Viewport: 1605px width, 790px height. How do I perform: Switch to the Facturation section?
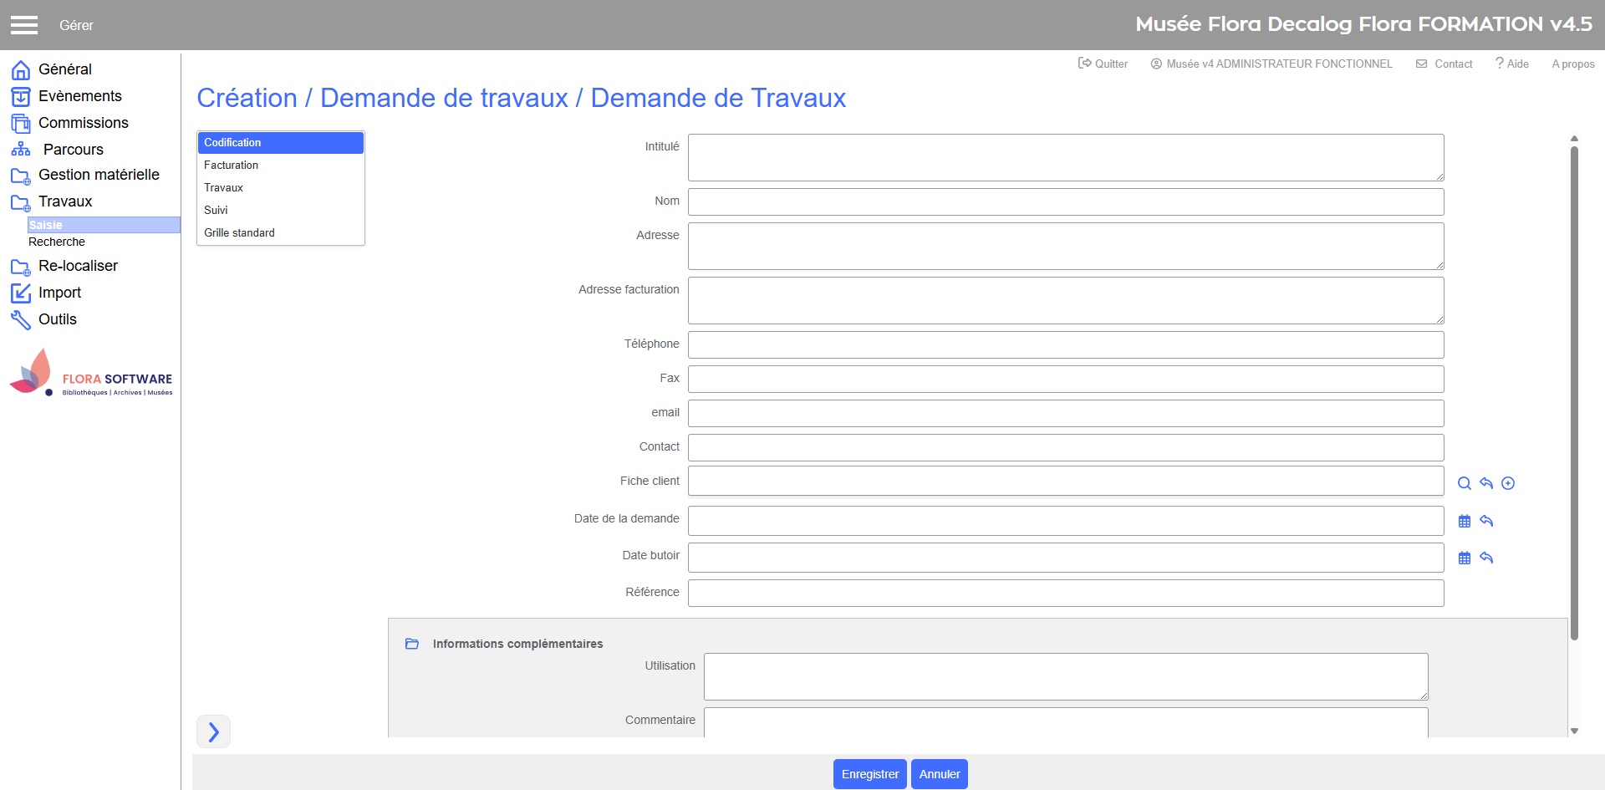(232, 166)
